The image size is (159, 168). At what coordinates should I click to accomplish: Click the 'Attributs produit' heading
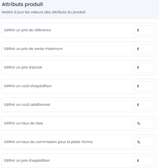click(22, 4)
